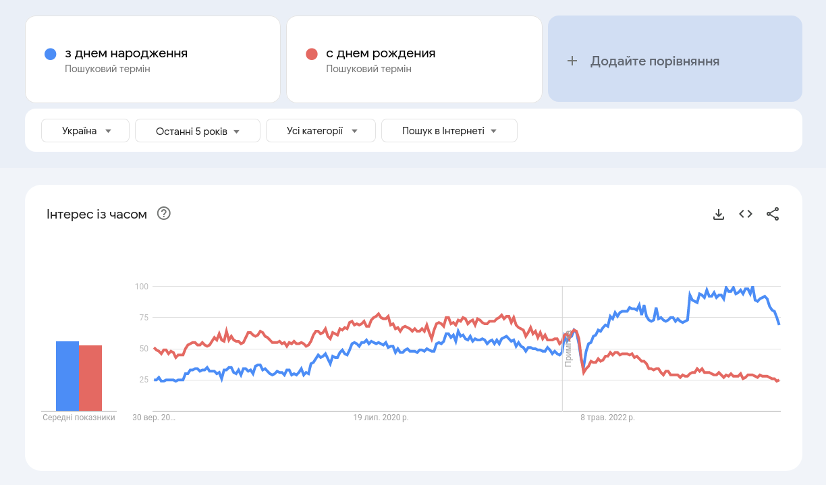The width and height of the screenshot is (826, 485).
Task: Edit the з днем народження search term
Action: [x=126, y=53]
